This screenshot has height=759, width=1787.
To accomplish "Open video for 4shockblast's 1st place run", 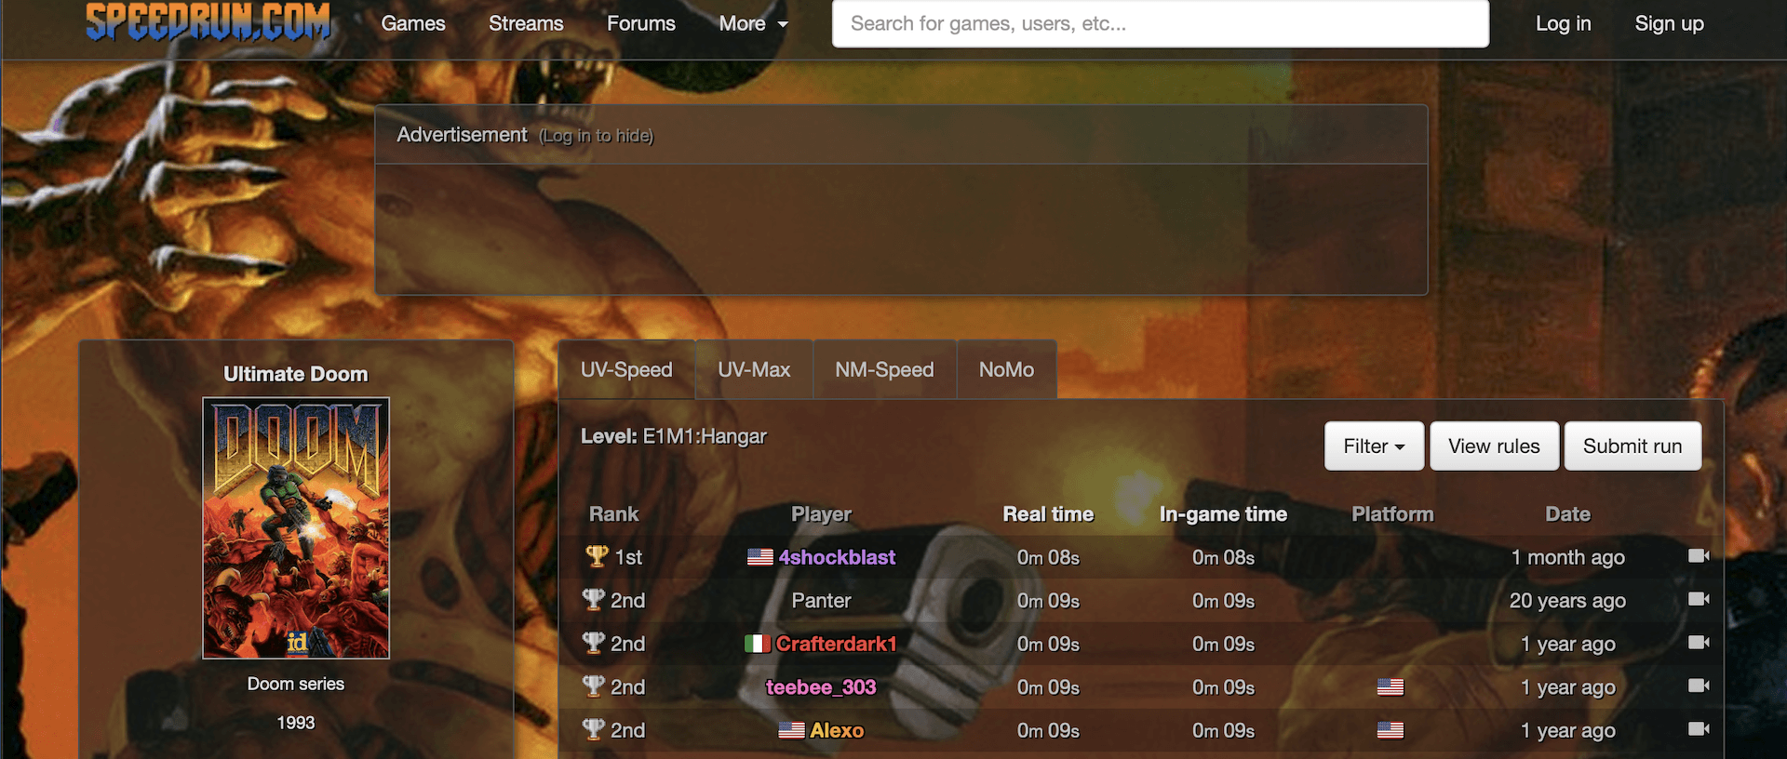I will pos(1699,556).
